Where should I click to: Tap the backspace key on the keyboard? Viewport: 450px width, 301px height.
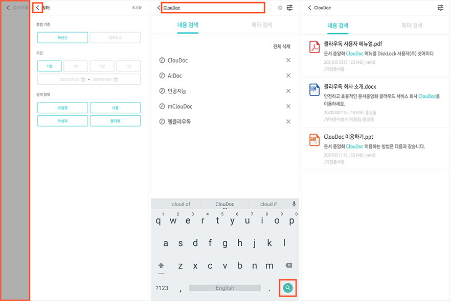click(x=289, y=265)
